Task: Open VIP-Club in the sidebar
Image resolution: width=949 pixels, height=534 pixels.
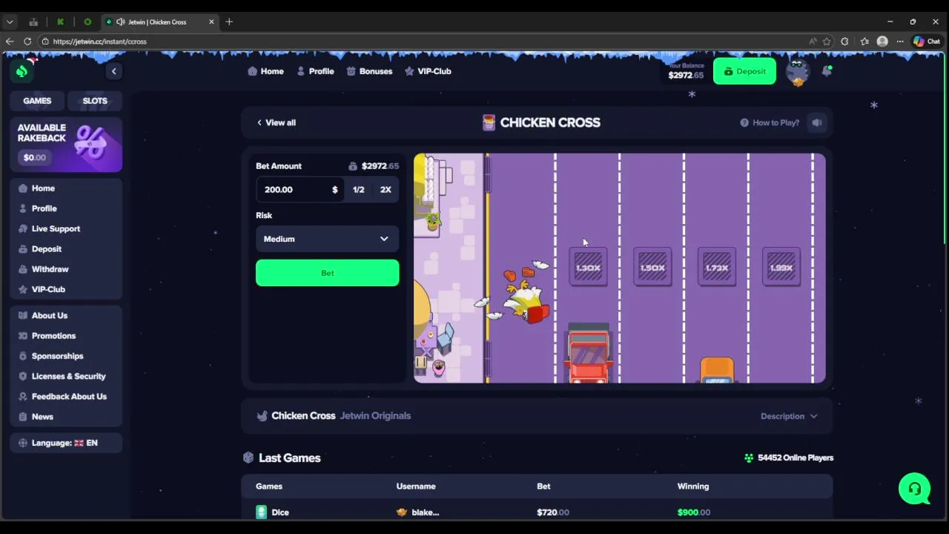Action: tap(66, 289)
